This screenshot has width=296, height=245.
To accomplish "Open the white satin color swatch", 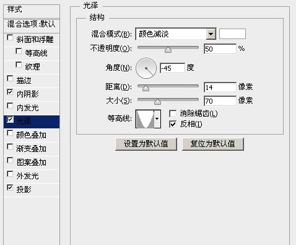I will [x=232, y=33].
